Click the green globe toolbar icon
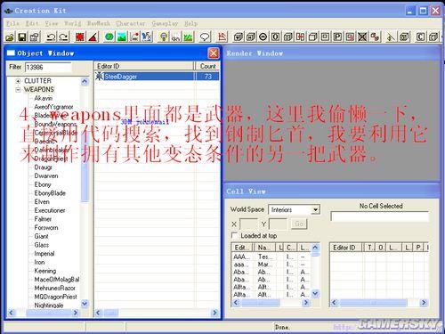The image size is (445, 334). (109, 37)
